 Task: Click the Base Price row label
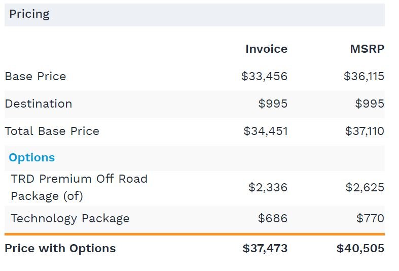coord(35,77)
